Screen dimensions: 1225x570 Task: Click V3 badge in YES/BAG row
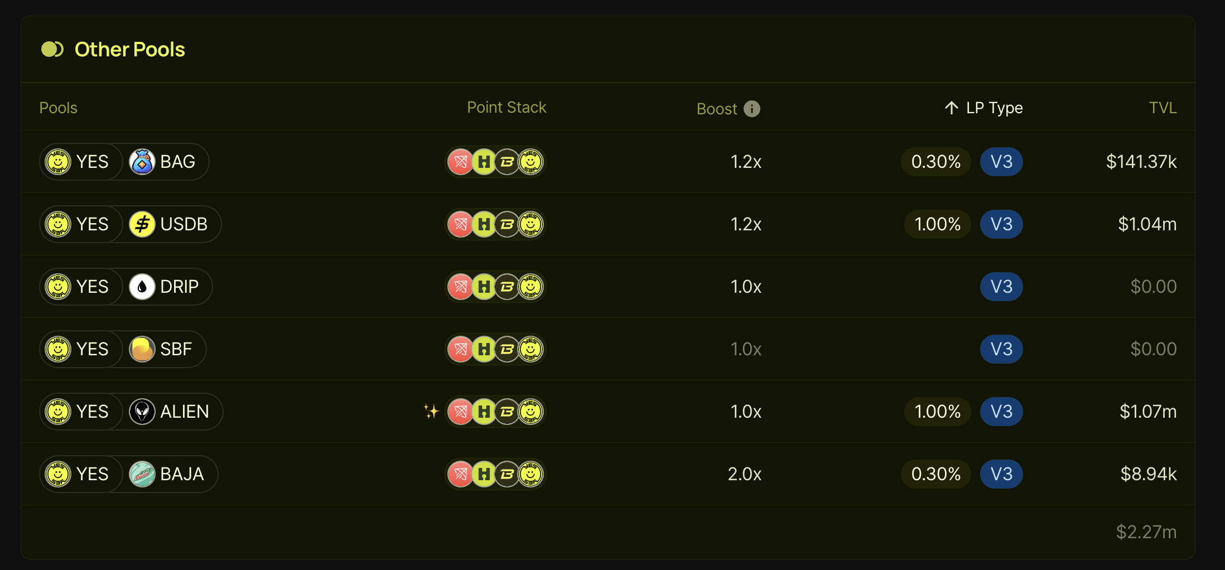point(1001,162)
